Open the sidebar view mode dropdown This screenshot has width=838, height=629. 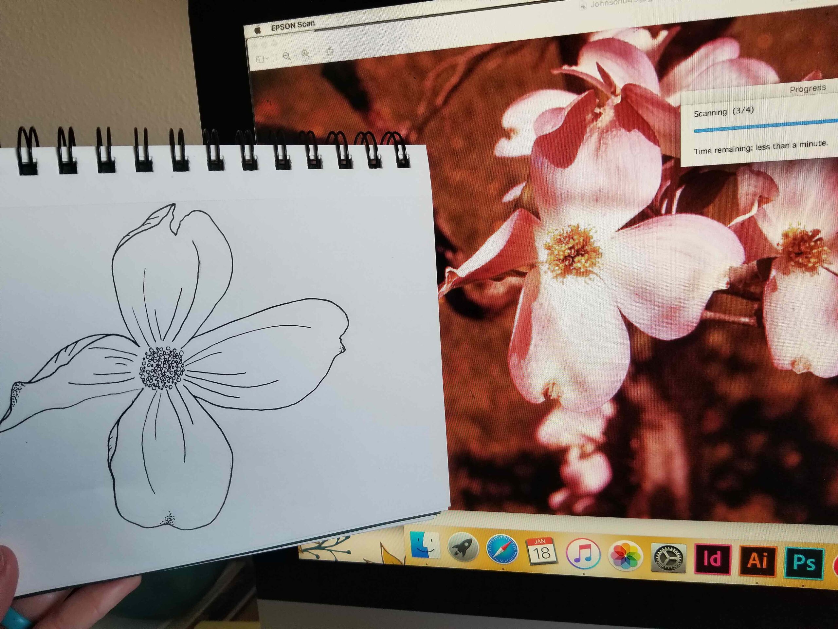[262, 59]
